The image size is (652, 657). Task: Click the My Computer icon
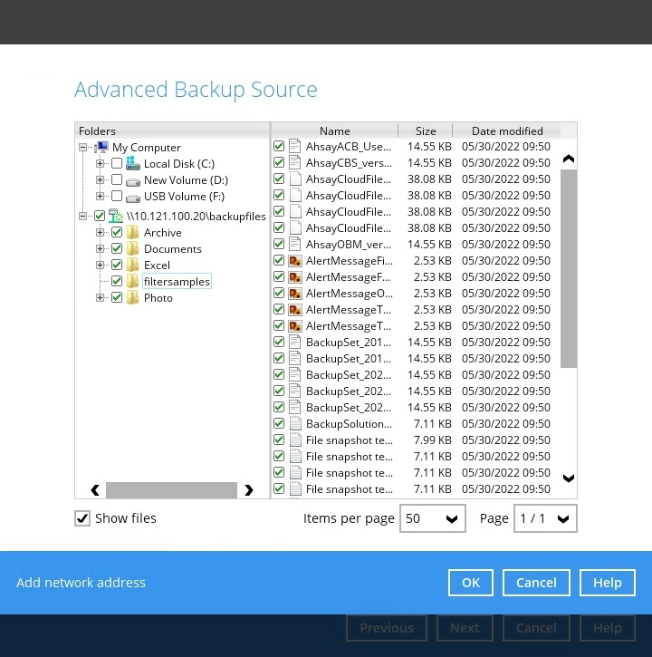point(101,147)
